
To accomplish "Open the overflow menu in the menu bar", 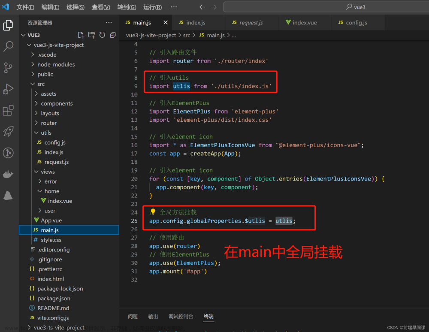I will click(174, 7).
